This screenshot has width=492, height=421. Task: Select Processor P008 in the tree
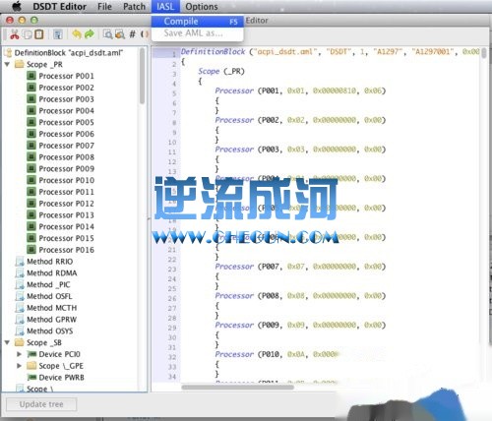[x=61, y=157]
